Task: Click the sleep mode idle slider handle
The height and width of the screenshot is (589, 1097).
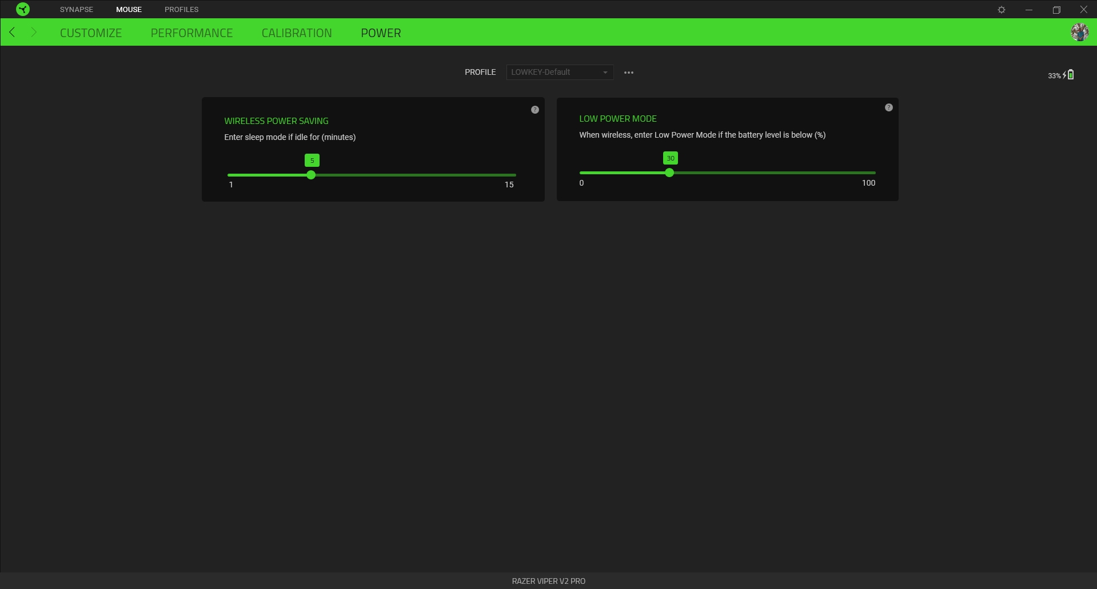Action: (x=311, y=175)
